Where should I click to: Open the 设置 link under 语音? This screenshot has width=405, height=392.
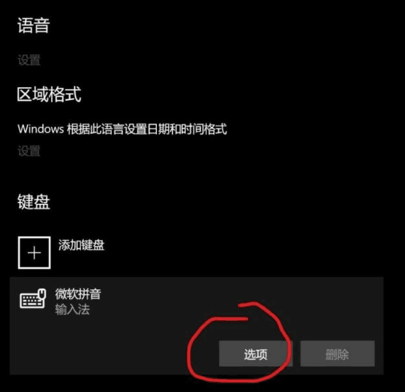29,60
